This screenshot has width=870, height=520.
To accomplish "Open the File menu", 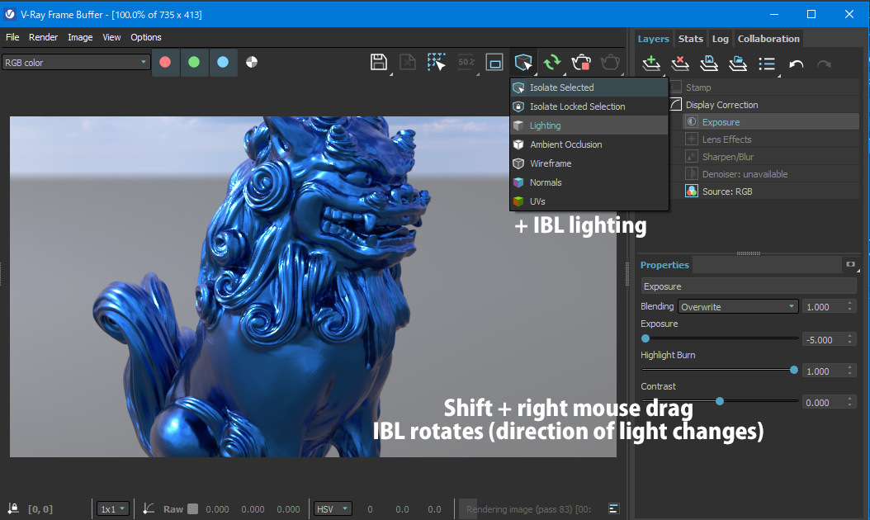I will [x=12, y=37].
